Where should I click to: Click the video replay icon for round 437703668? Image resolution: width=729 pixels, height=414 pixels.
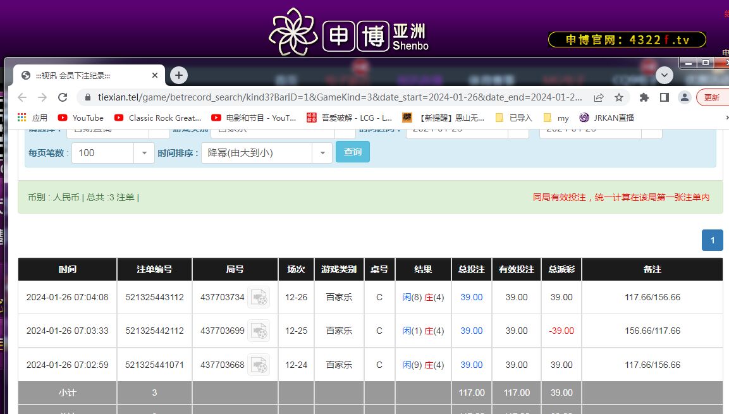pos(258,365)
